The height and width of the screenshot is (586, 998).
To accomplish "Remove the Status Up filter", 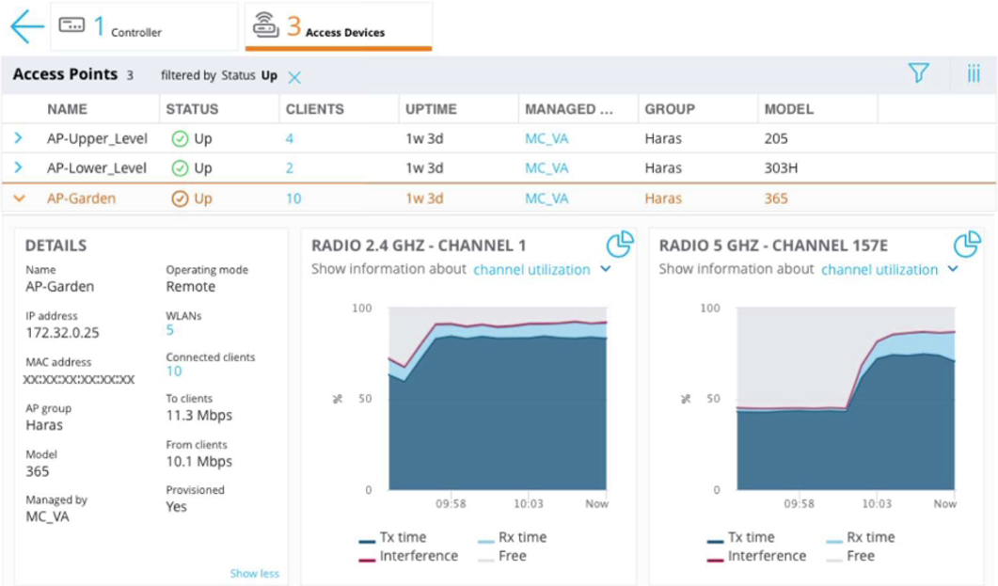I will pyautogui.click(x=294, y=78).
